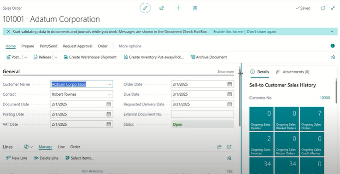Viewport: 340px width, 174px height.
Task: Click Create Warehouse Shipment button
Action: pyautogui.click(x=90, y=57)
